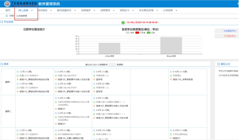Click the 毕业最低学分 button
This screenshot has width=239, height=140.
point(227,31)
